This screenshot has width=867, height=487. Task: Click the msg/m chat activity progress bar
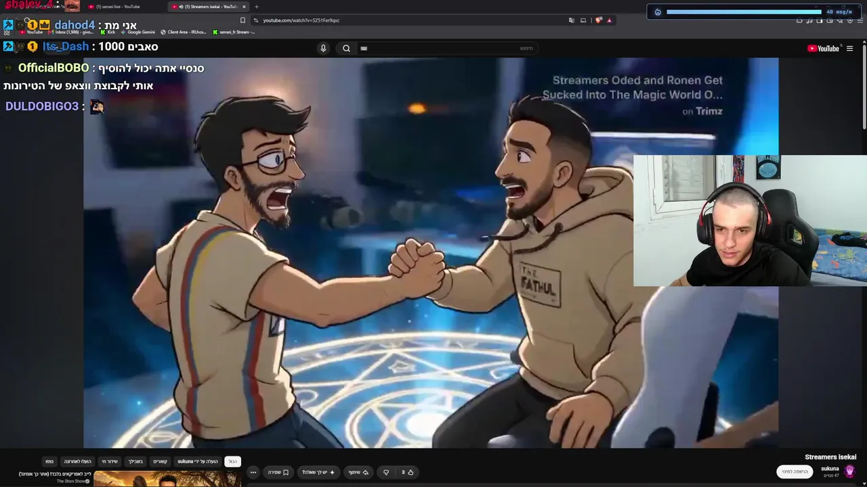pos(744,11)
